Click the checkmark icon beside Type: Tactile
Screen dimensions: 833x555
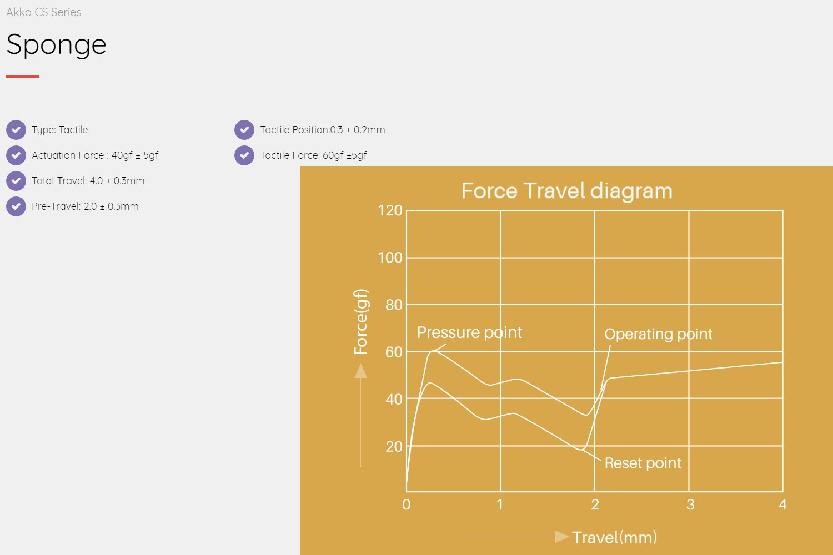pos(16,130)
